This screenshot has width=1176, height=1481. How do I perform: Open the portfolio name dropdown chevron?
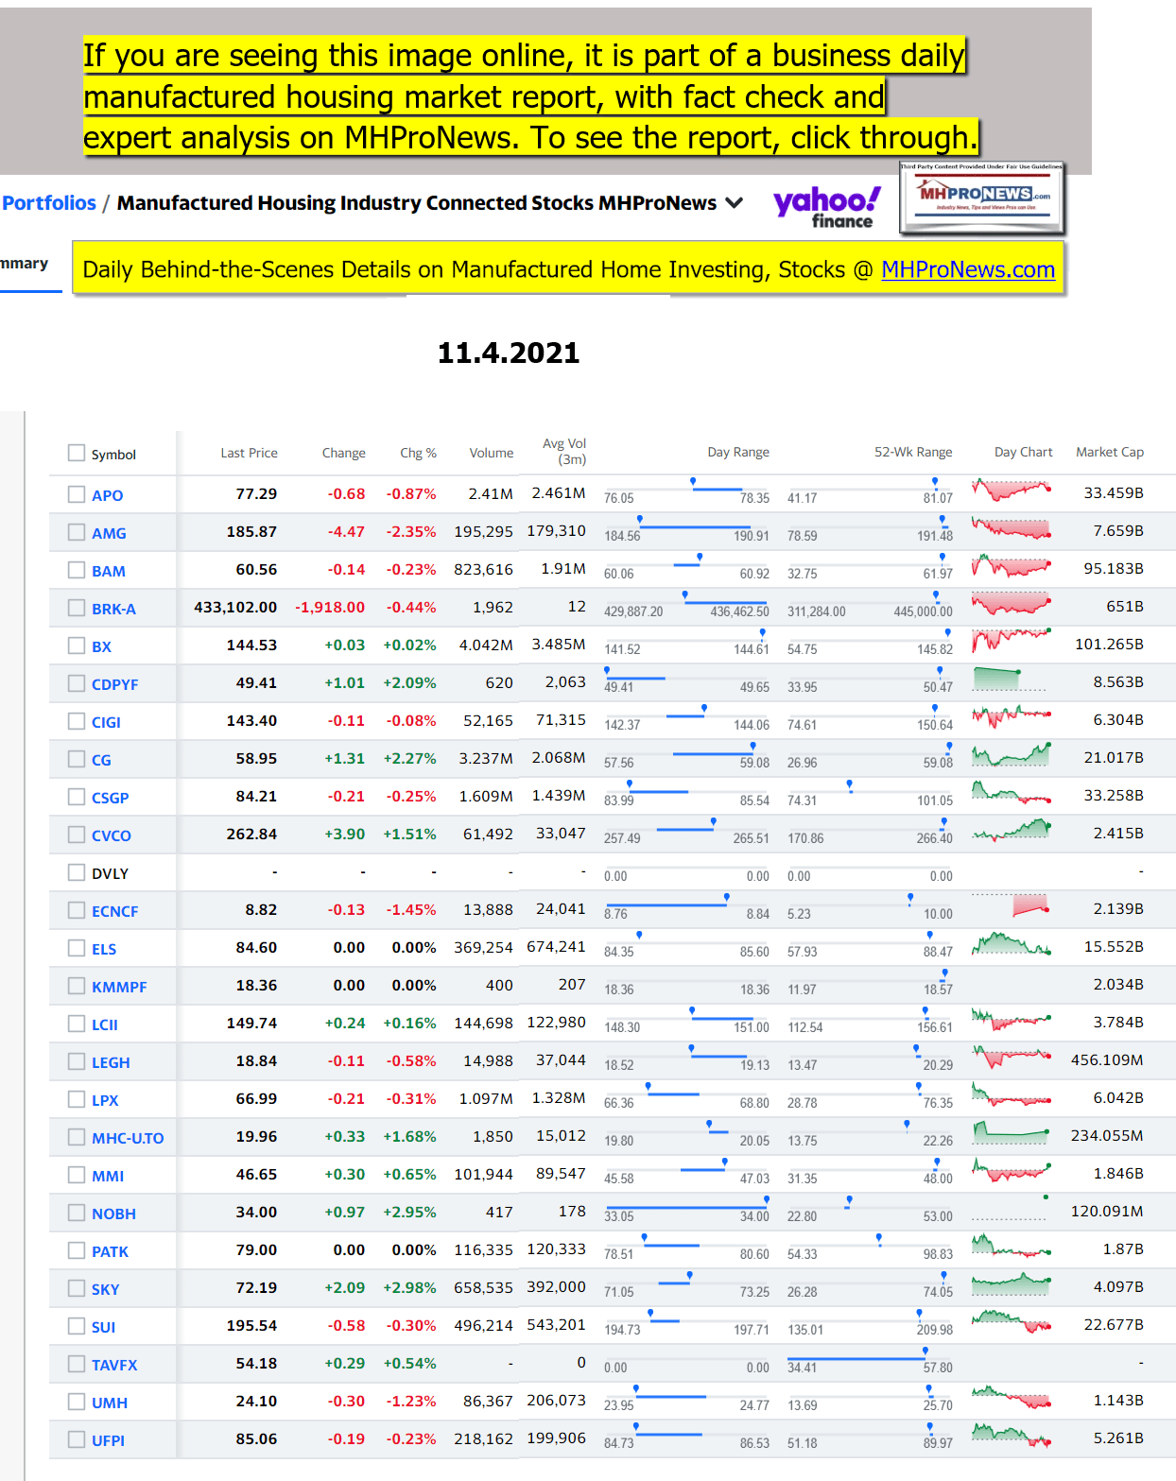coord(734,203)
